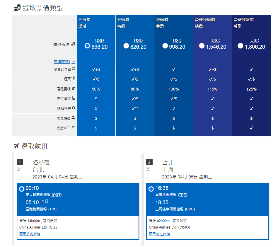This screenshot has width=273, height=247.
Task: Click the WiFi icon beside 機上WIFI
Action: coord(73,127)
